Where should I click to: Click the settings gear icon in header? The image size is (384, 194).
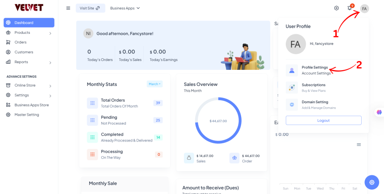pyautogui.click(x=336, y=8)
